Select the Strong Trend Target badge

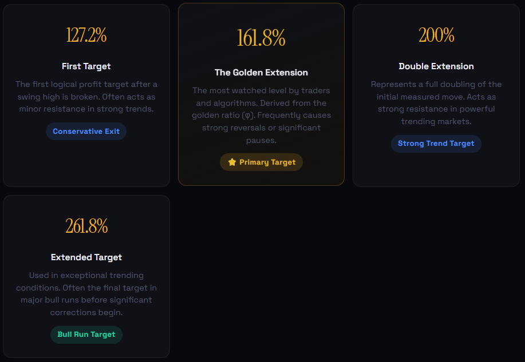(x=436, y=144)
